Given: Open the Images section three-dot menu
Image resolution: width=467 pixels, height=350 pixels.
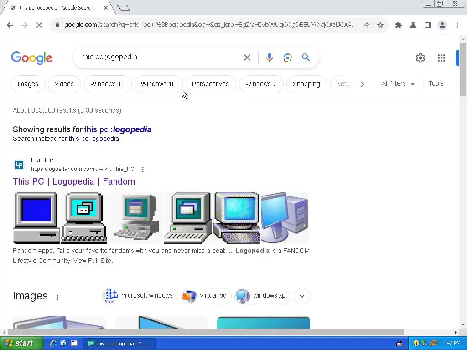Looking at the screenshot, I should [57, 297].
